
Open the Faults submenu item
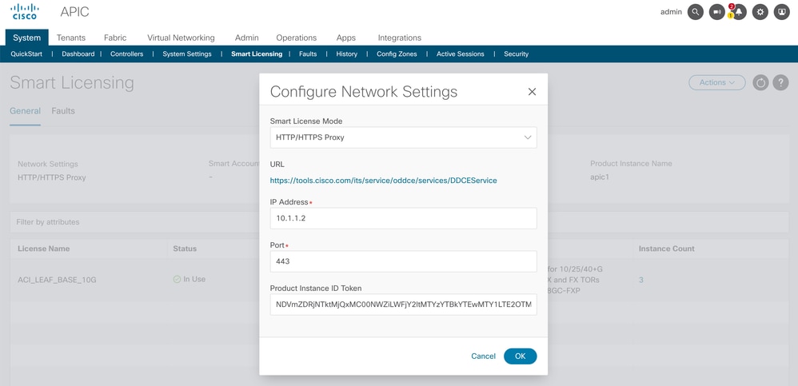pos(308,54)
